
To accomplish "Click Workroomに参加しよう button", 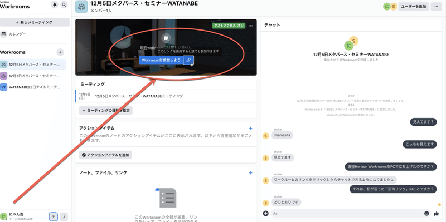I will [161, 60].
